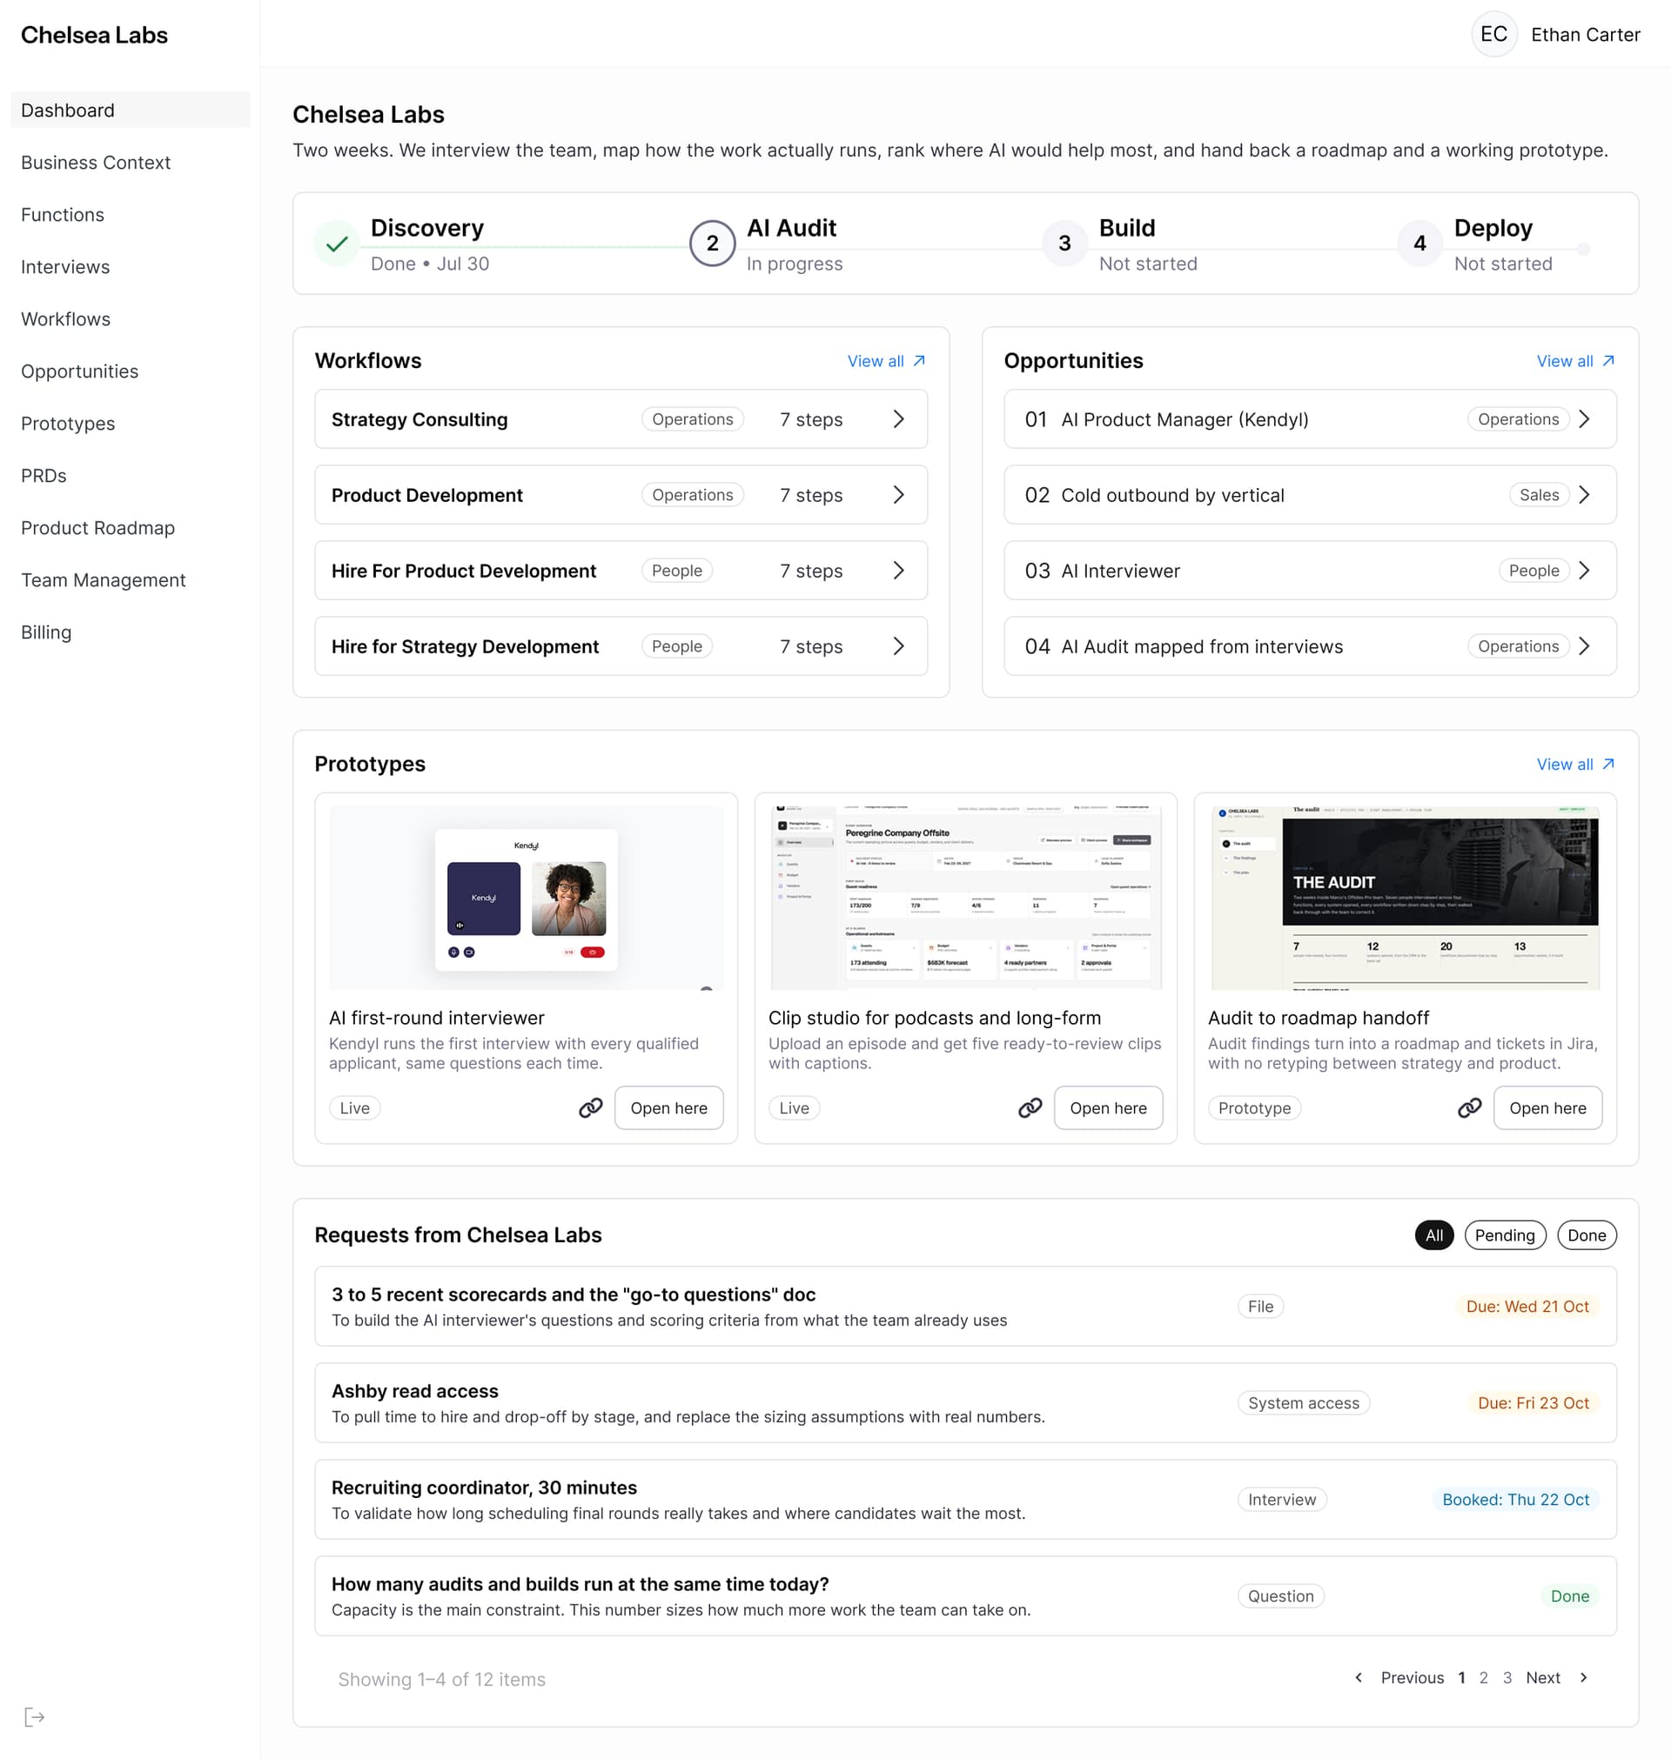This screenshot has width=1671, height=1759.
Task: Click the previous page arrow icon
Action: 1359,1678
